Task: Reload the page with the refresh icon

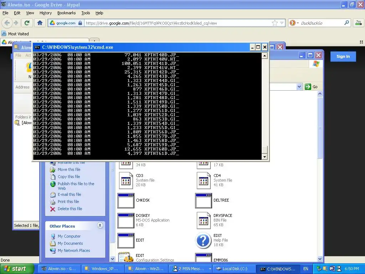Action: pyautogui.click(x=27, y=23)
